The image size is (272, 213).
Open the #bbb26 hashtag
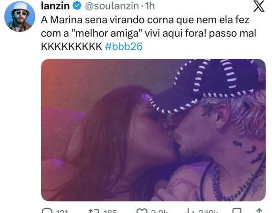click(124, 47)
